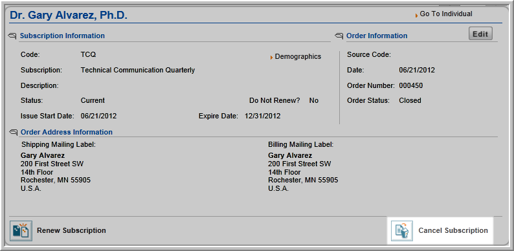Click the Edit button

pyautogui.click(x=480, y=34)
